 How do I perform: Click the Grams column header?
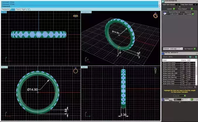click(183, 60)
